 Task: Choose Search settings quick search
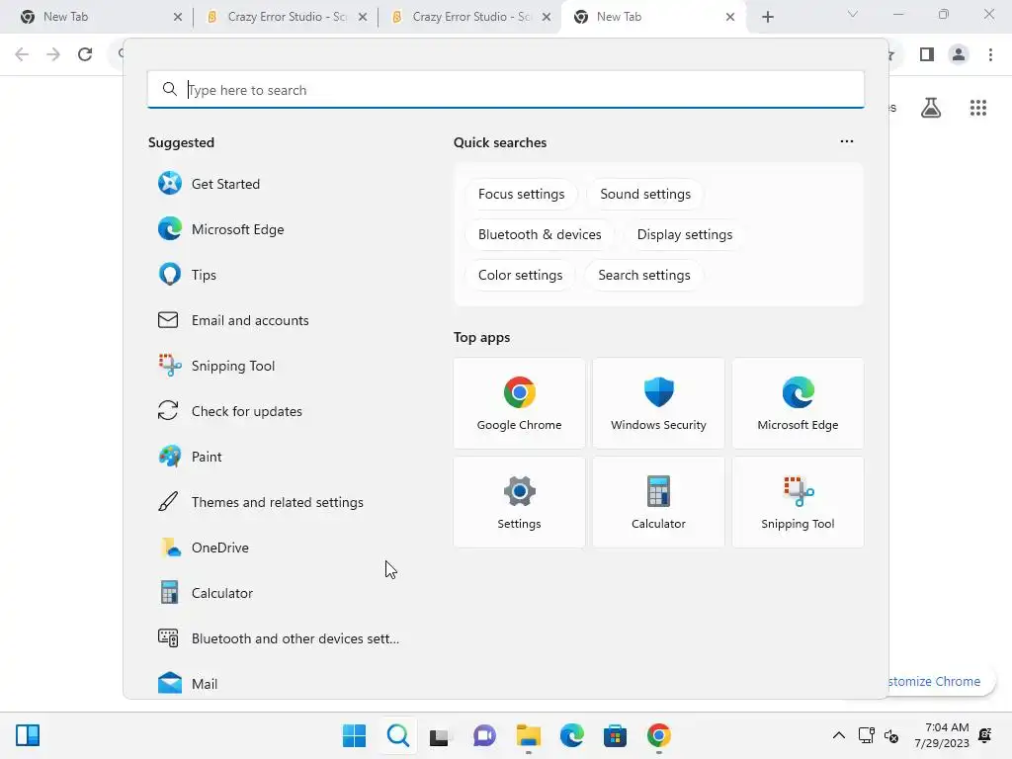[x=644, y=276]
